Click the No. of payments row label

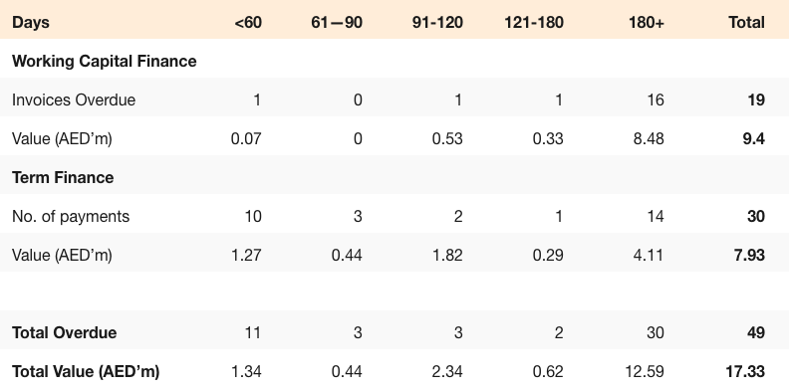tap(71, 217)
